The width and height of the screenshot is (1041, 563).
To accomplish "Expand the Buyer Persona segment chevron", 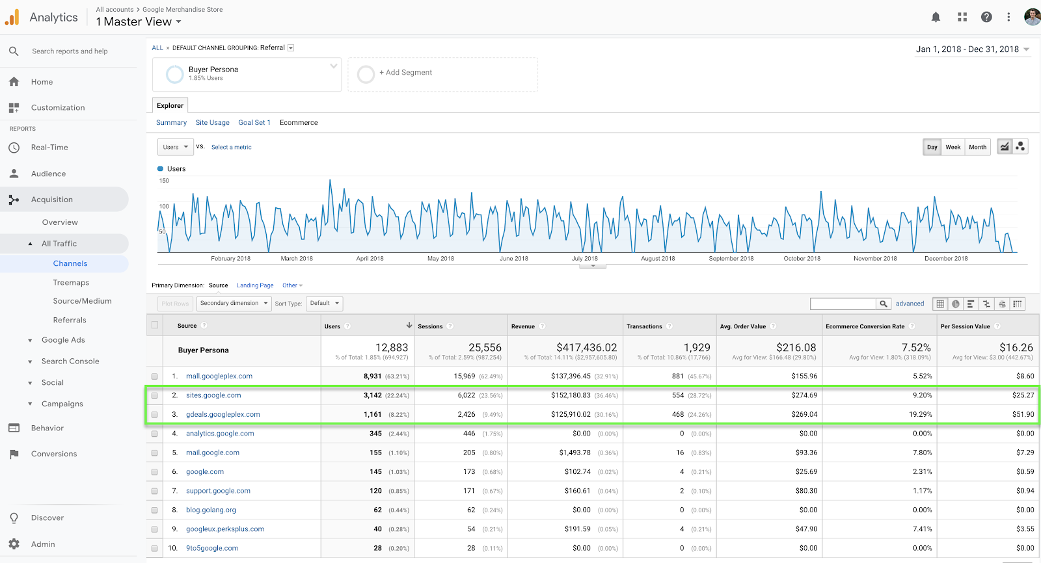I will coord(334,66).
